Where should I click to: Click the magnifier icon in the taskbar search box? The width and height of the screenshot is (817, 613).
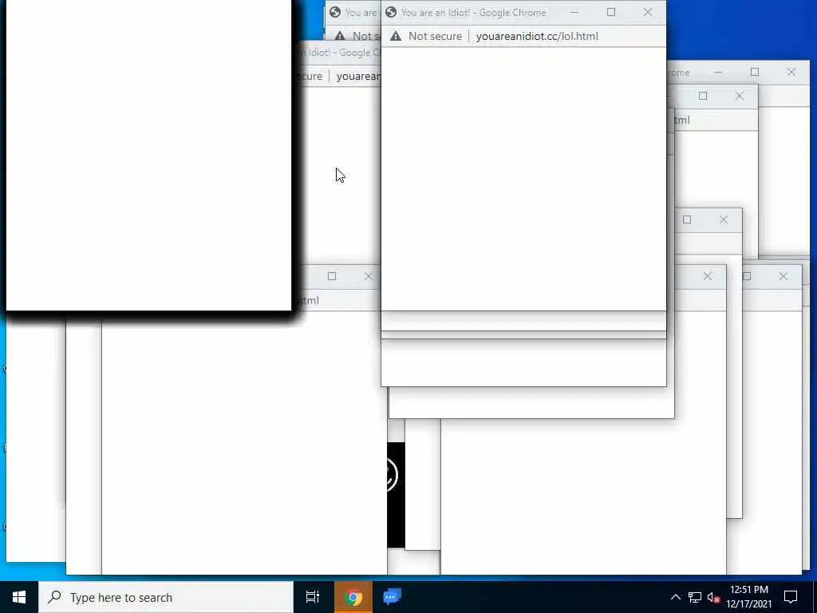[x=54, y=597]
